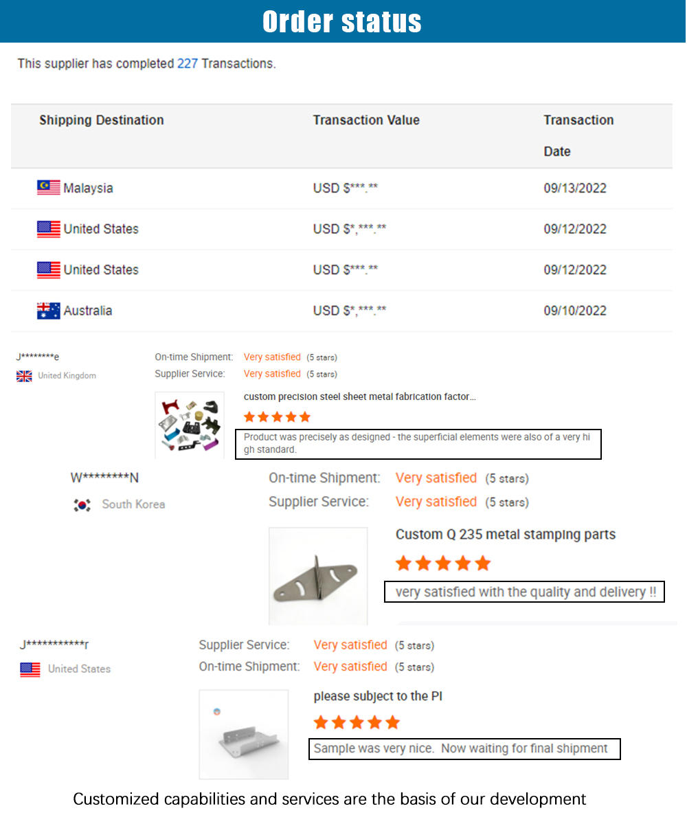Open Custom Q 235 metal stamping parts title
This screenshot has width=687, height=813.
pos(505,535)
